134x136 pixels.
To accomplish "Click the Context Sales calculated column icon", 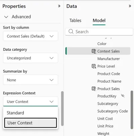I will tap(94, 51).
